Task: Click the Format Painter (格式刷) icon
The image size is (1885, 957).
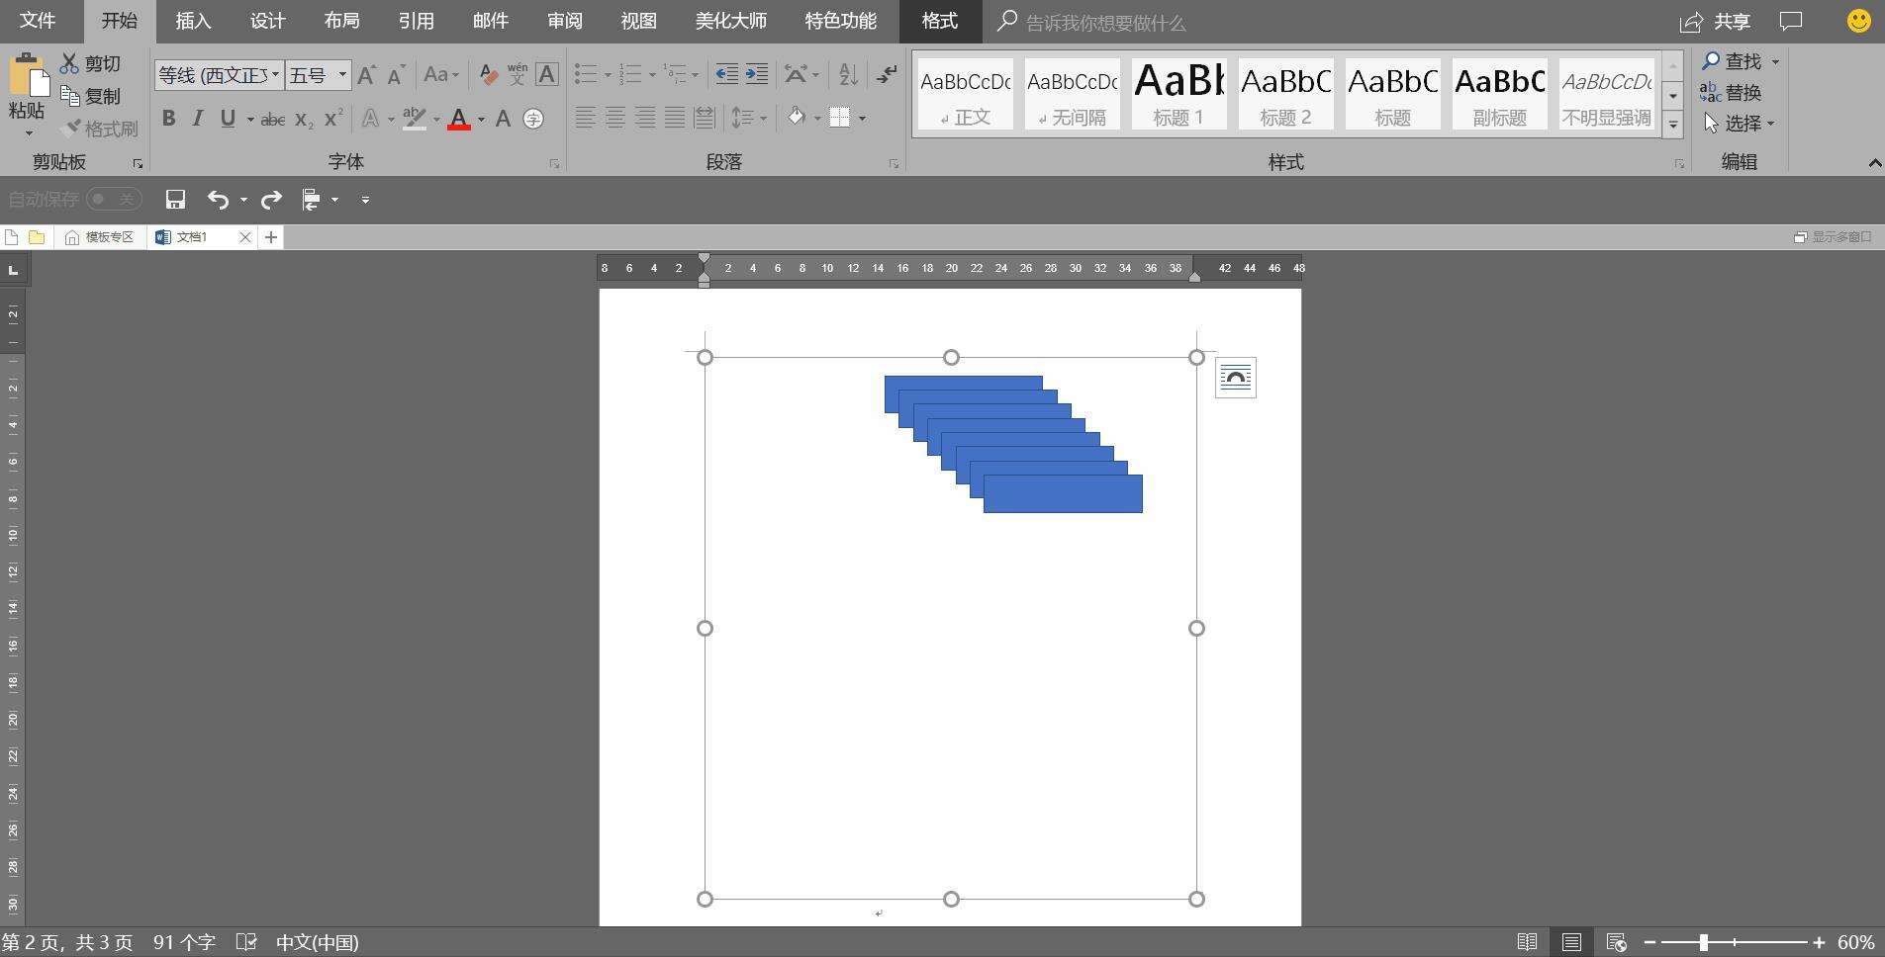Action: pos(98,129)
